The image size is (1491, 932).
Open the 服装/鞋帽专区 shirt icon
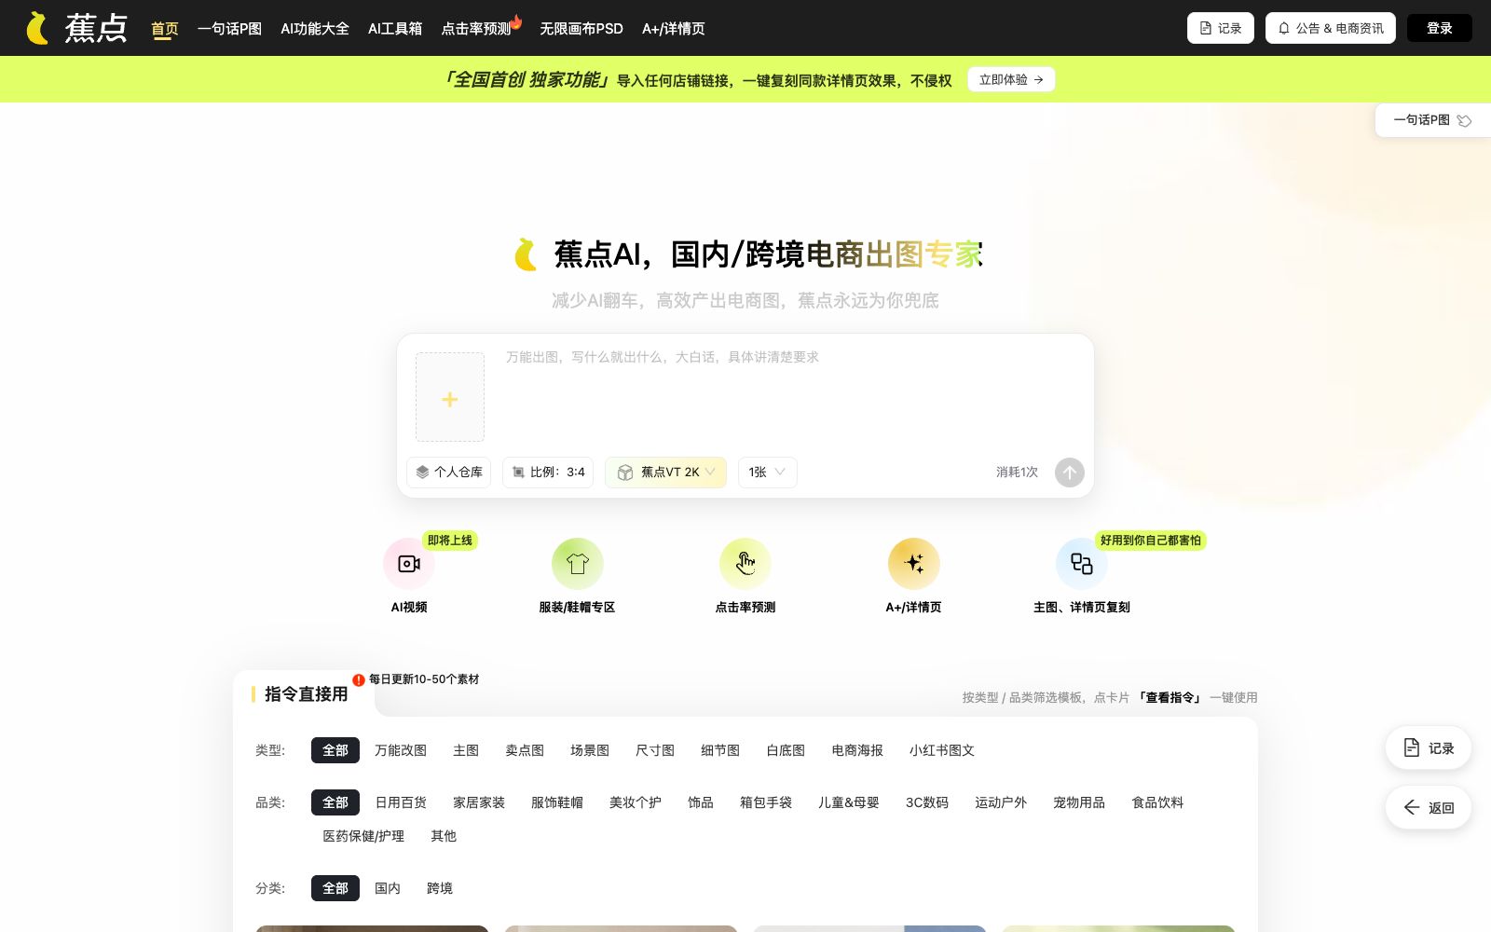[x=578, y=564]
